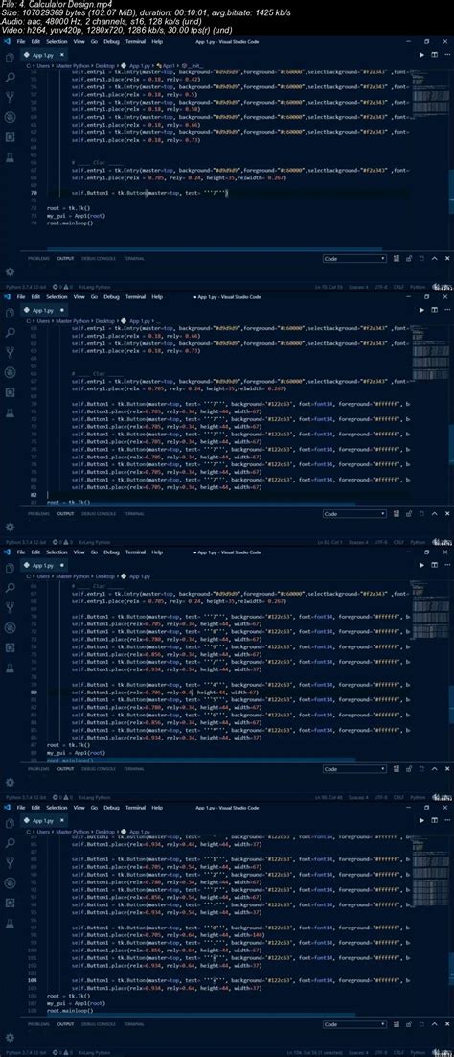Open Test flask icon in first frame
Viewport: 454px width, 1057px height.
pos(11,156)
